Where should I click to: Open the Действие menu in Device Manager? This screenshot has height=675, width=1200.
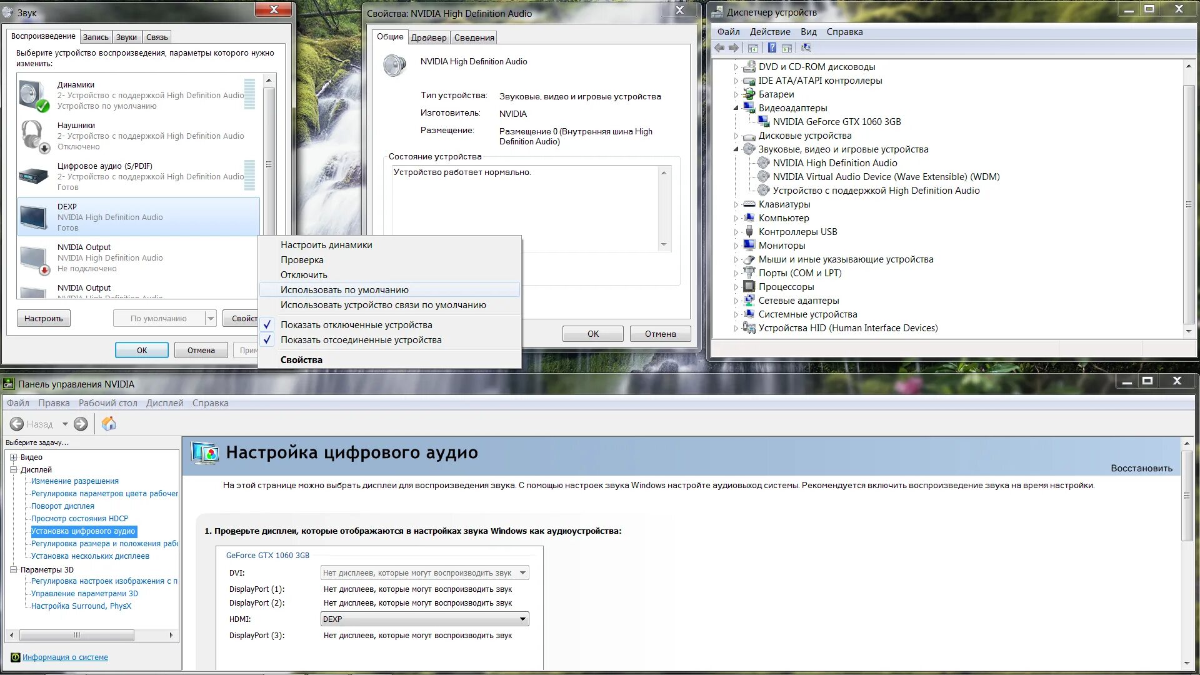point(769,32)
